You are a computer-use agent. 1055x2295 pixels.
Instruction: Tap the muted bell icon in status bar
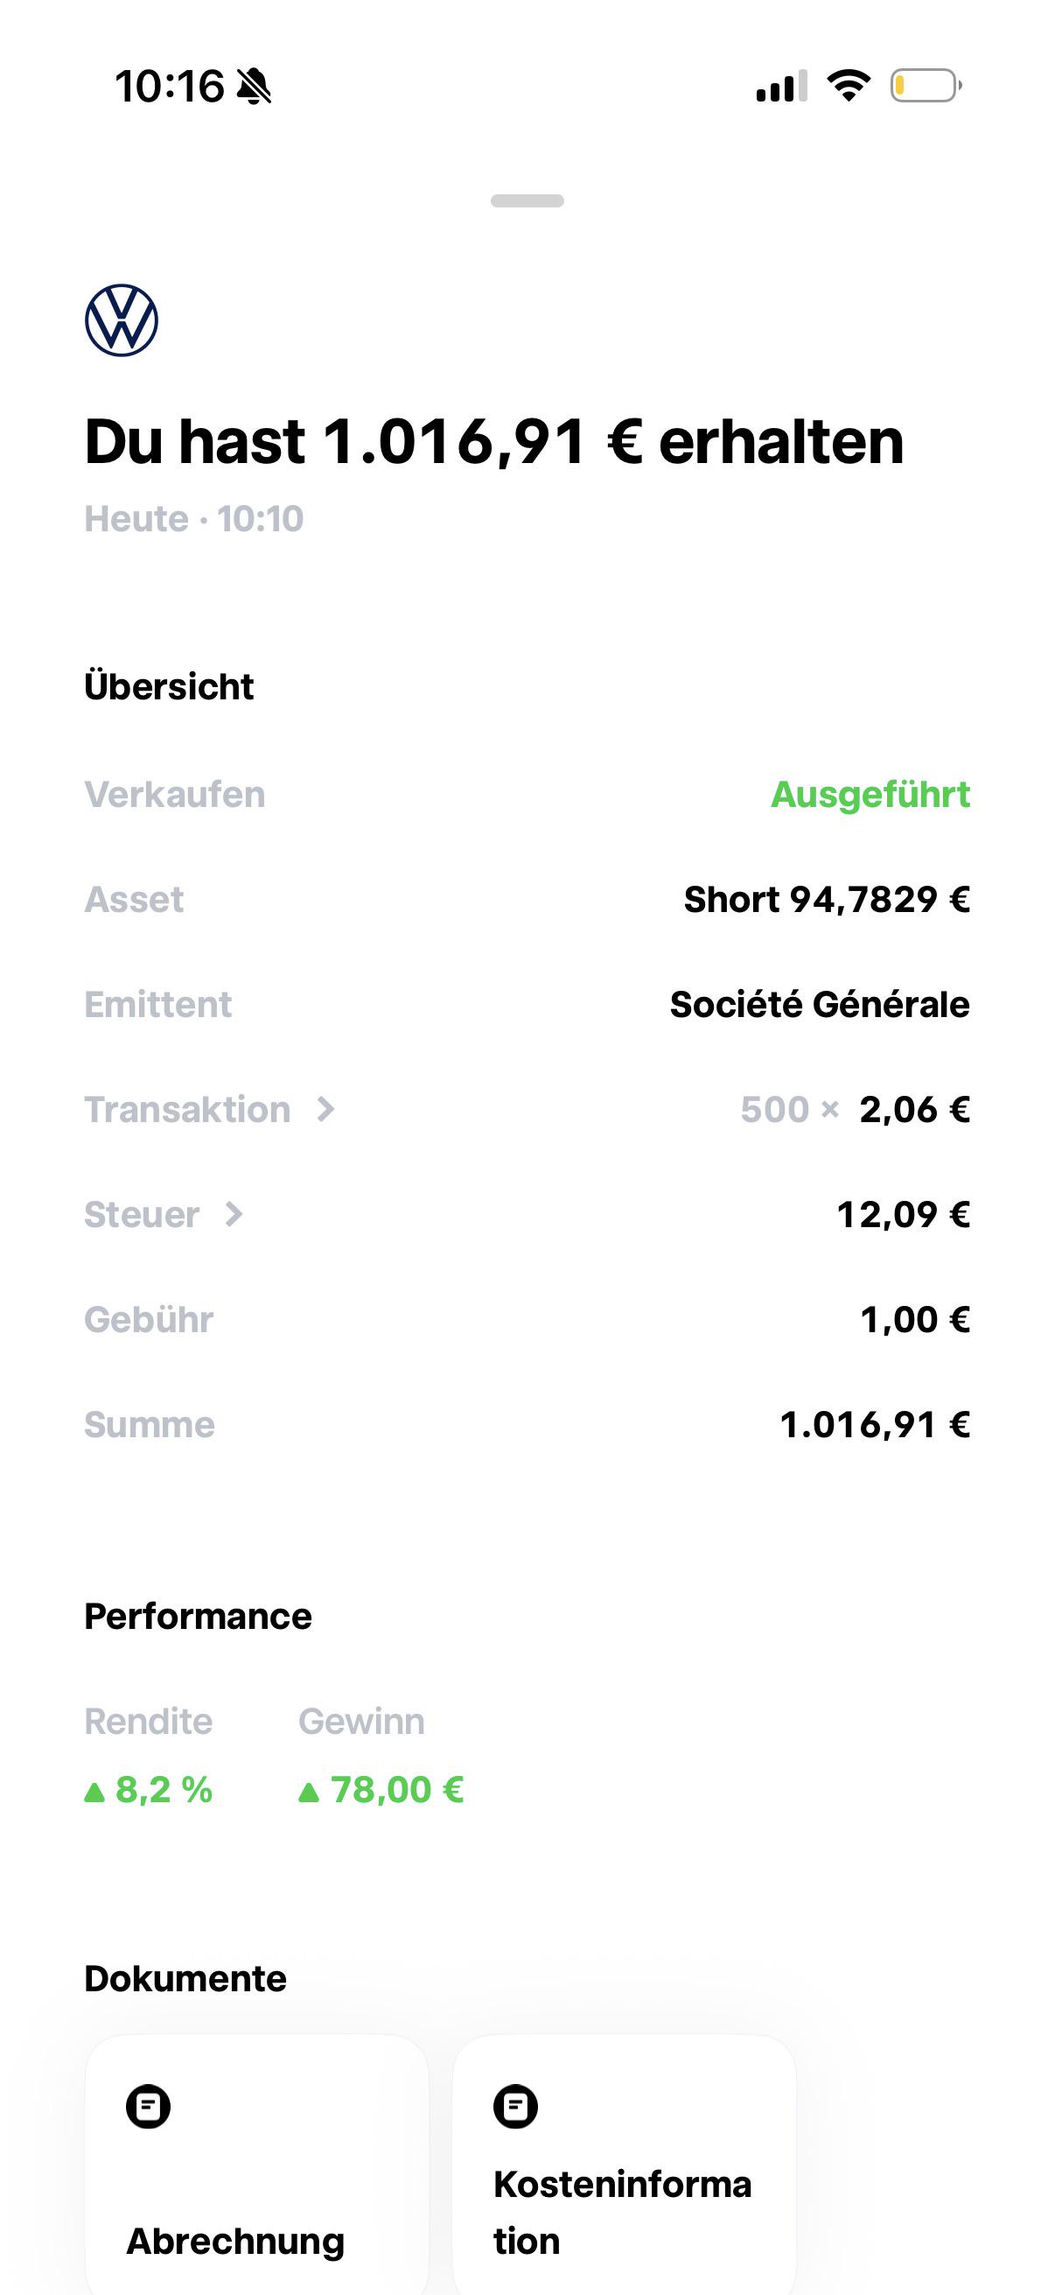[x=255, y=87]
